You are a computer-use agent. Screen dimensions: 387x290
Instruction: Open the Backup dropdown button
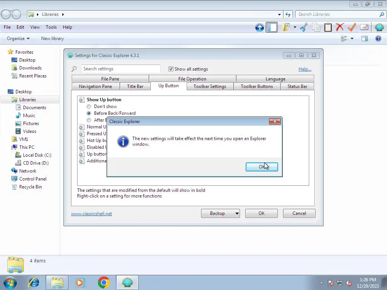click(x=220, y=213)
